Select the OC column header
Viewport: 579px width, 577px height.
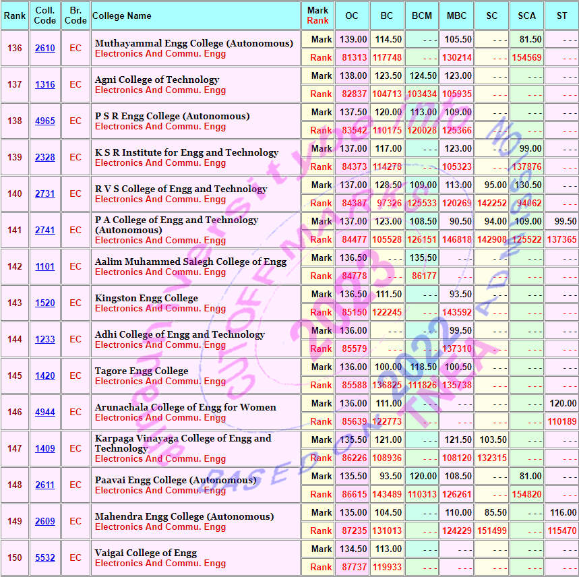tap(352, 16)
